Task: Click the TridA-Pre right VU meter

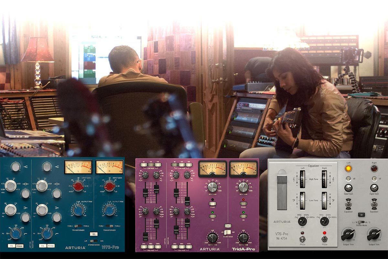Action: click(243, 169)
